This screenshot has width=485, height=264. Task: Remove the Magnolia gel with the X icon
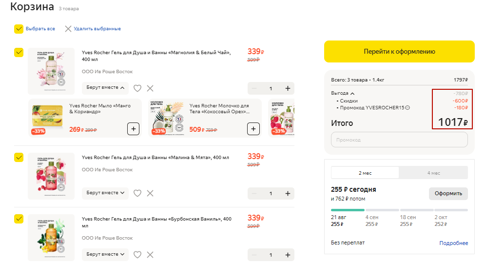[x=150, y=88]
